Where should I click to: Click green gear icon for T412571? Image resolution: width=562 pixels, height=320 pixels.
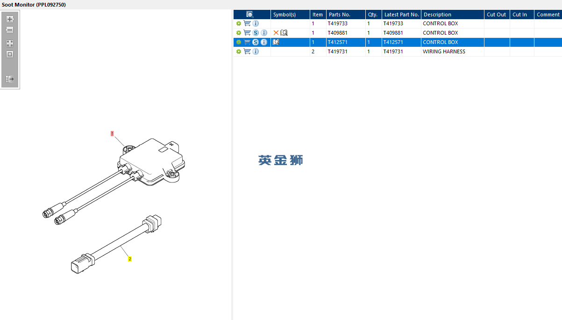(239, 42)
